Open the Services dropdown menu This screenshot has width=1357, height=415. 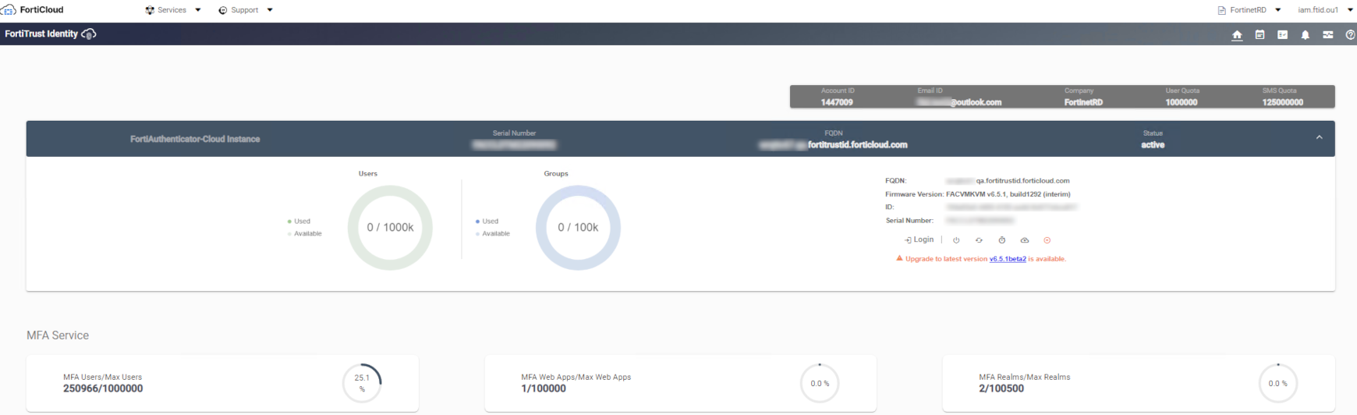pos(173,10)
